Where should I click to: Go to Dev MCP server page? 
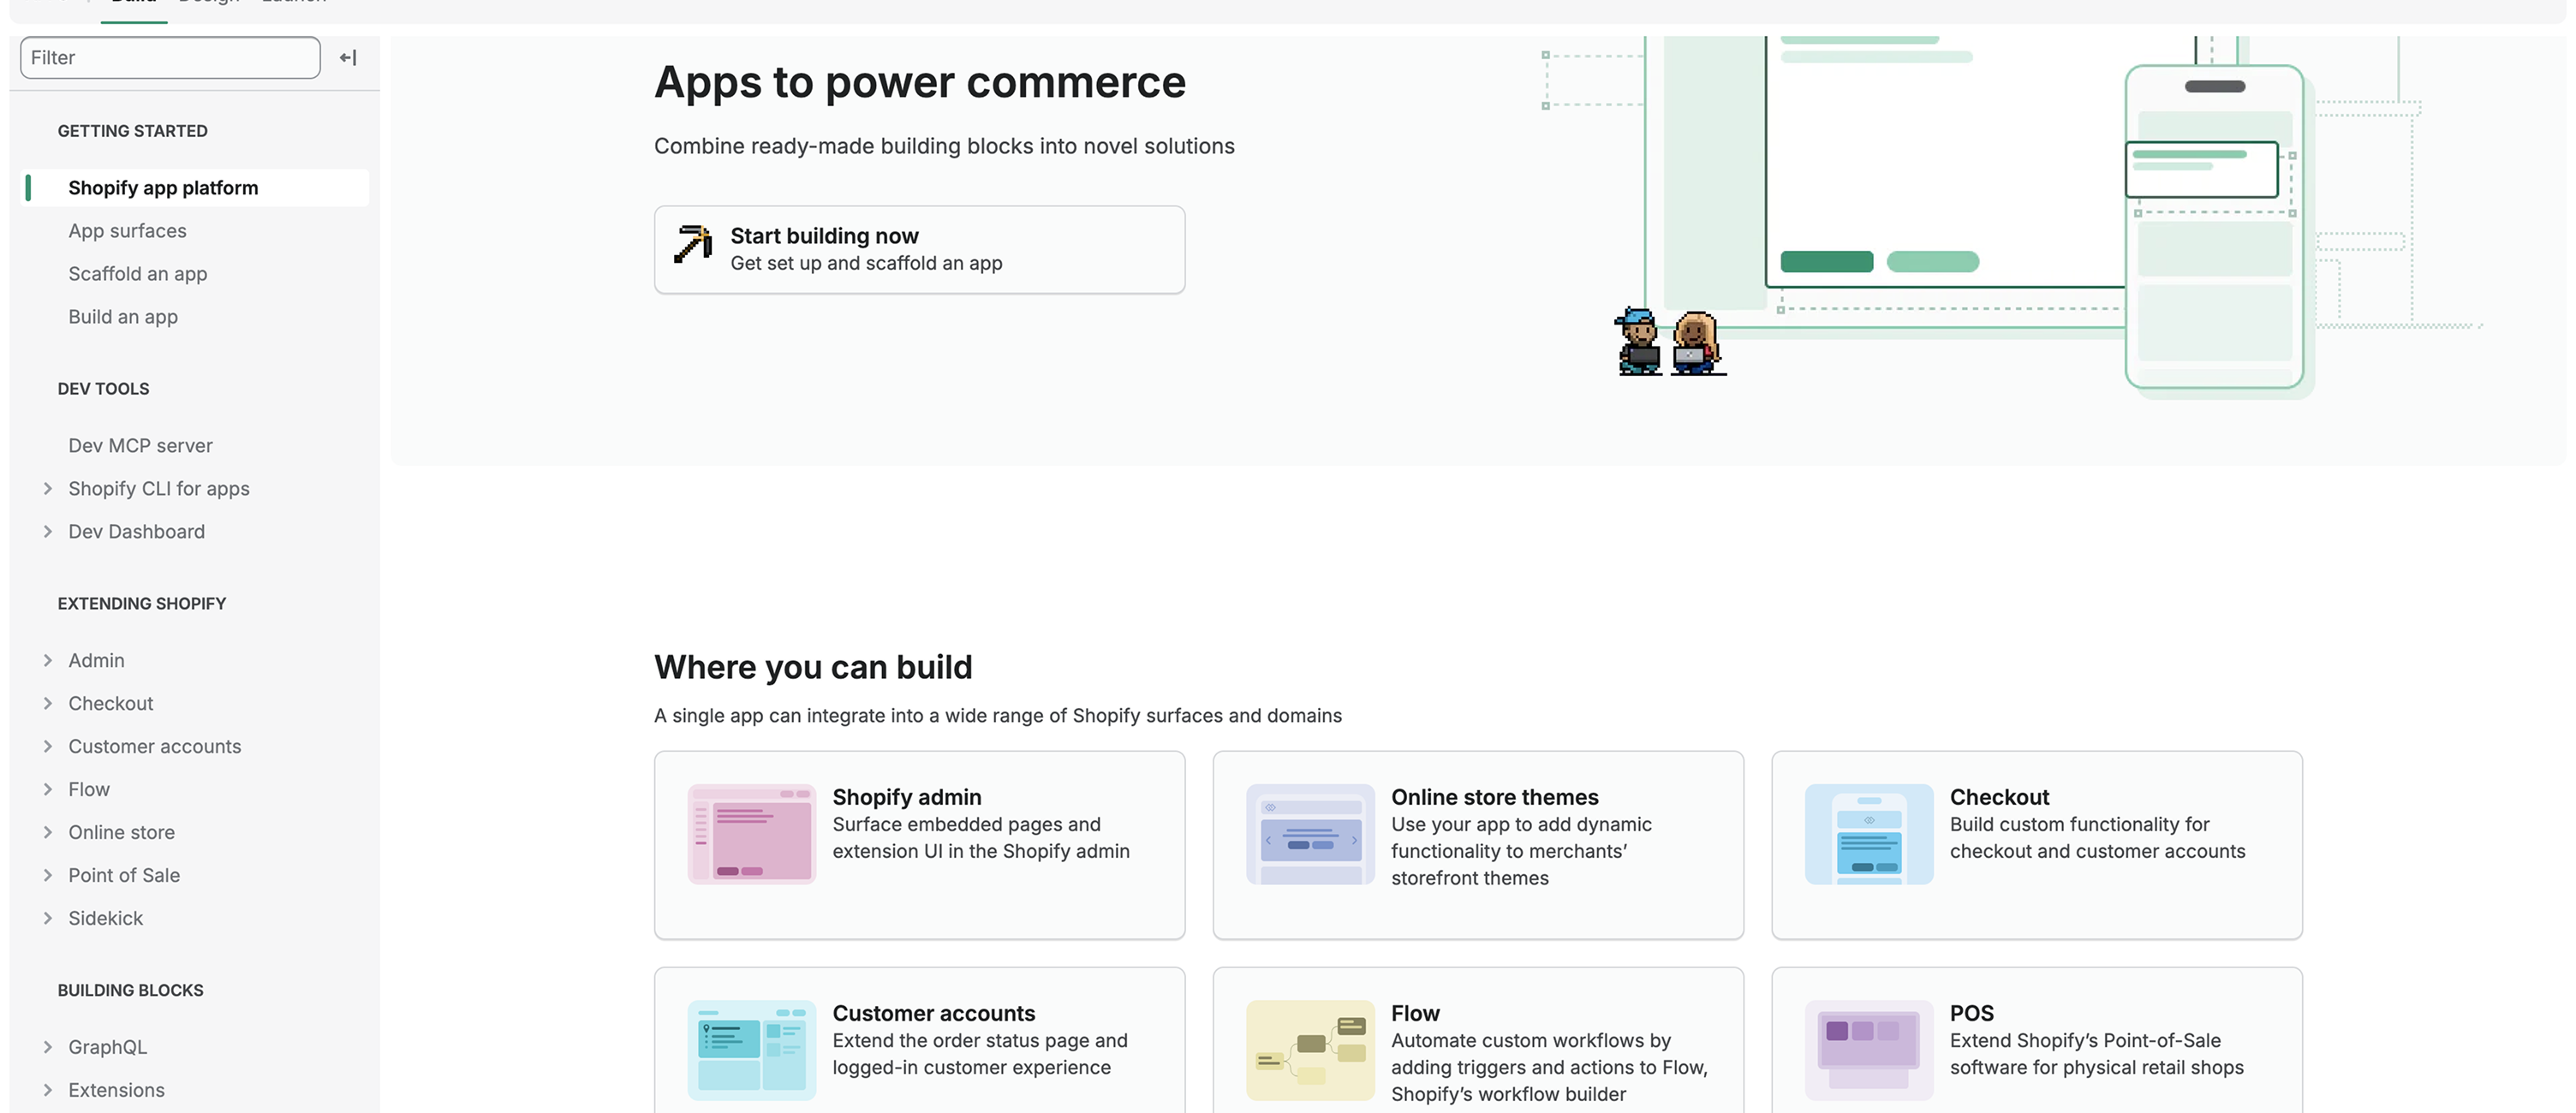click(x=140, y=446)
